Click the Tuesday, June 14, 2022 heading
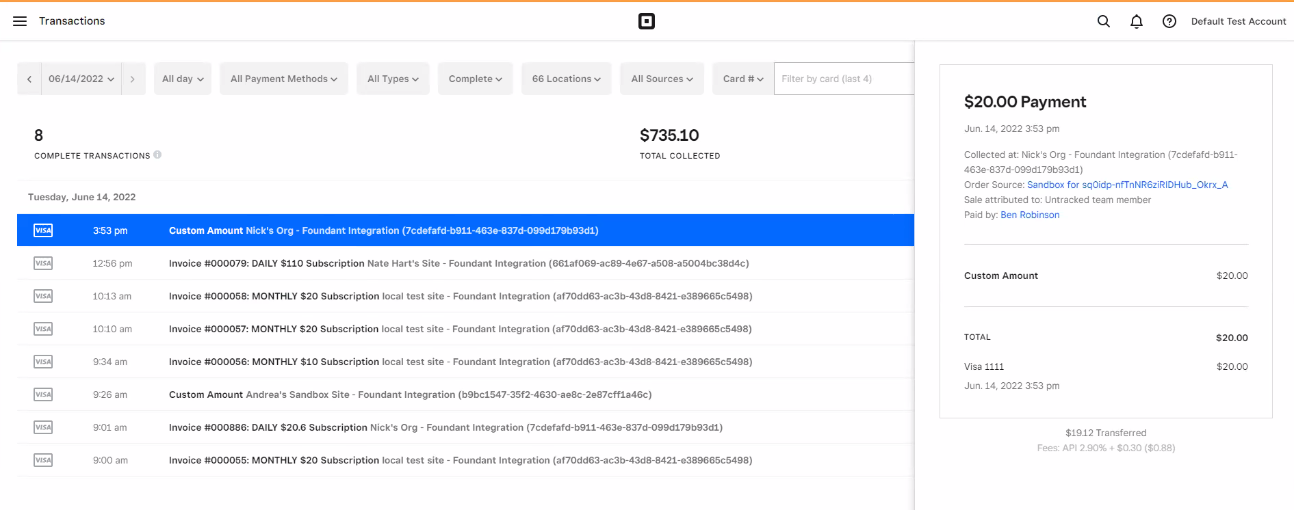Viewport: 1294px width, 510px height. (x=81, y=197)
